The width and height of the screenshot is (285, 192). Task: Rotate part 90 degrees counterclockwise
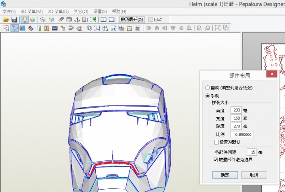(199, 28)
